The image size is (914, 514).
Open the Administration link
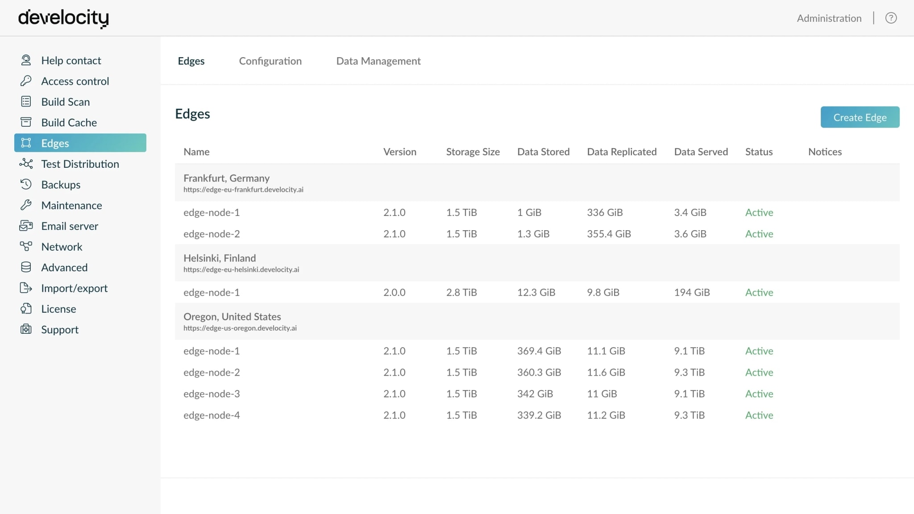click(x=829, y=18)
